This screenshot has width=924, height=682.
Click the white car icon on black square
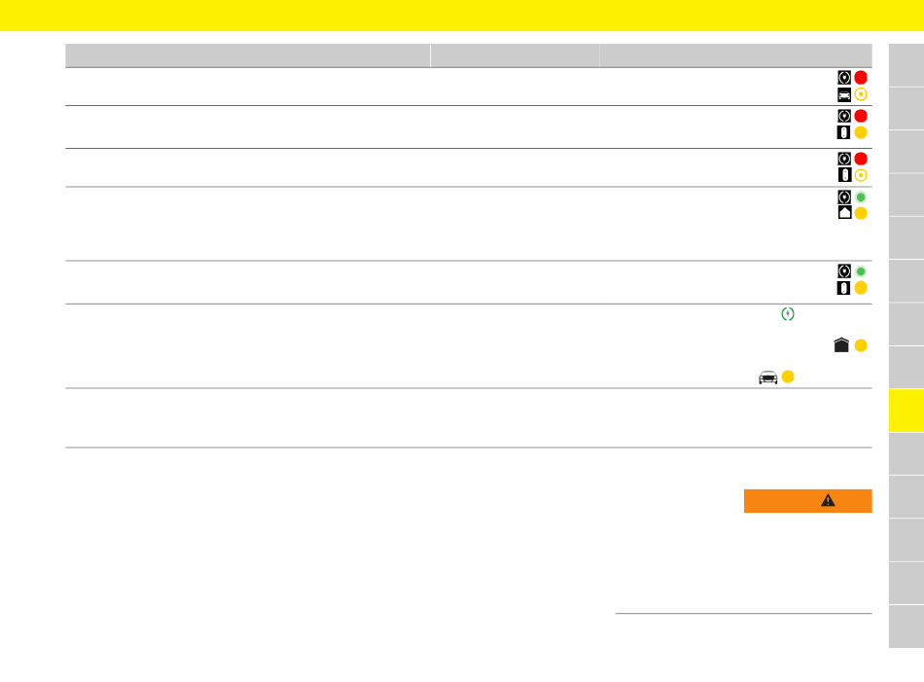point(844,94)
